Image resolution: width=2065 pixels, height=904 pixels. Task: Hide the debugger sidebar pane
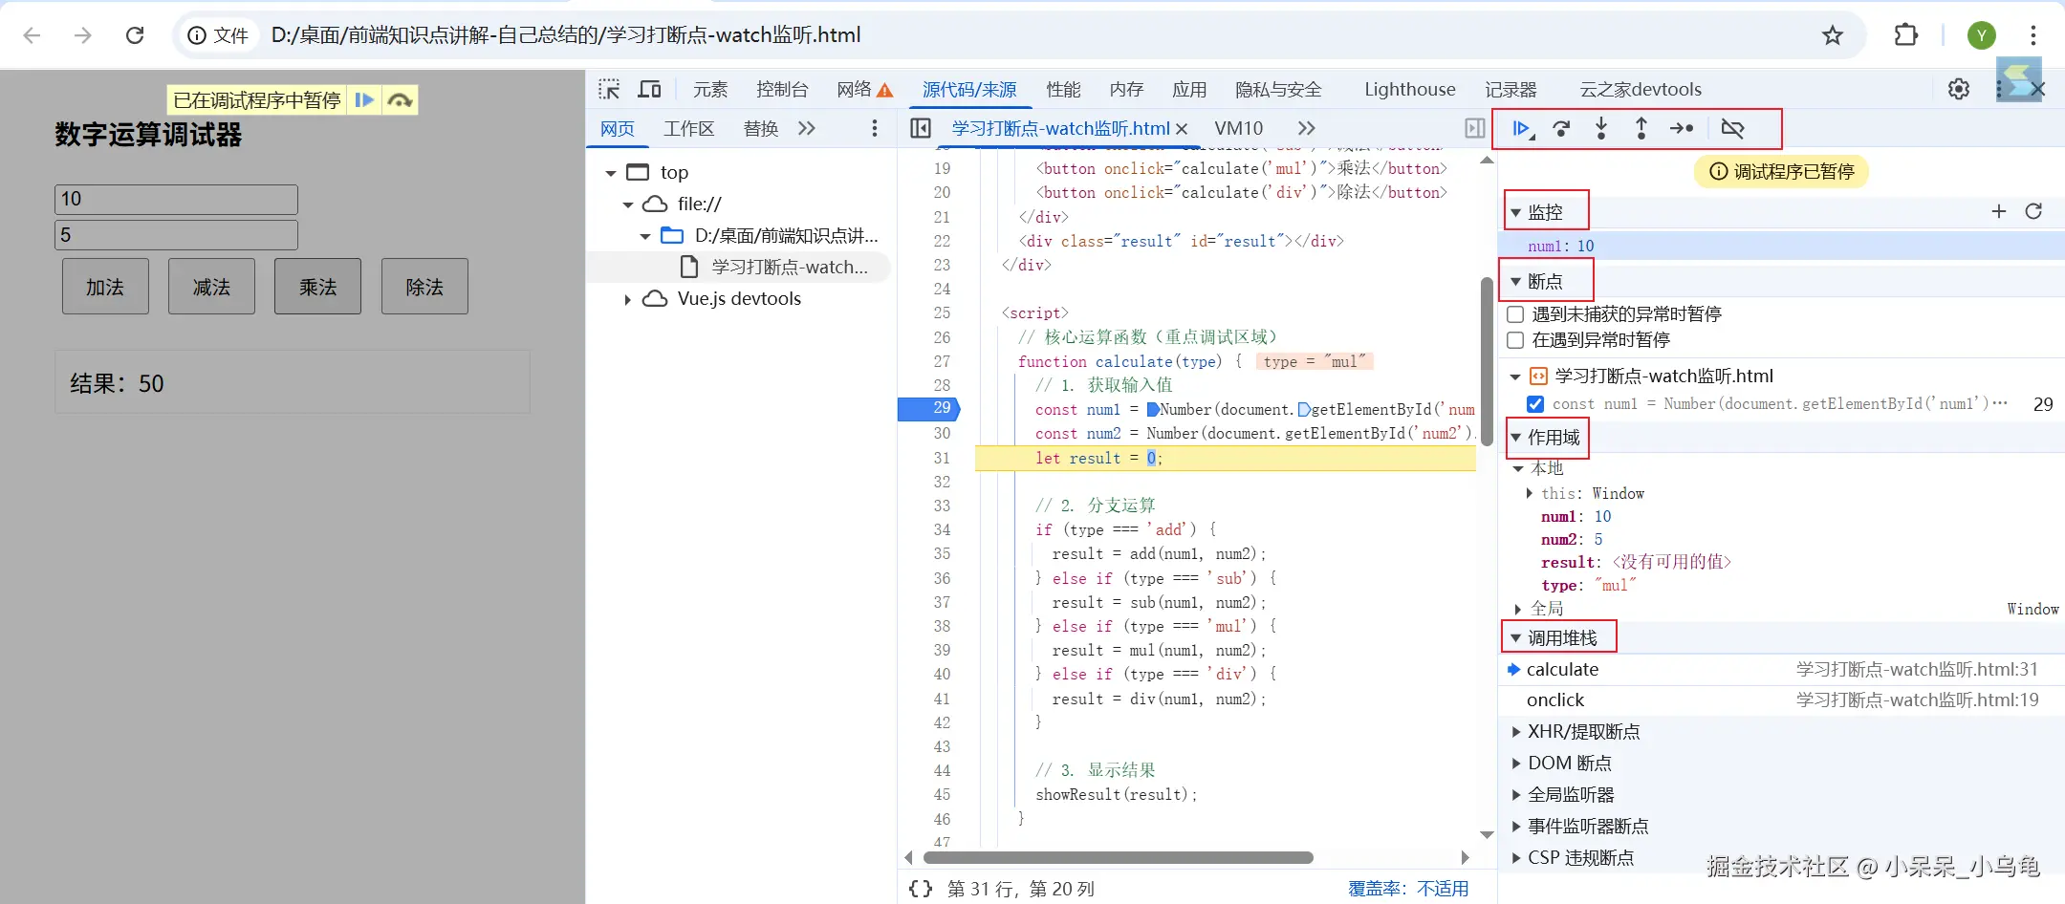click(x=1475, y=128)
